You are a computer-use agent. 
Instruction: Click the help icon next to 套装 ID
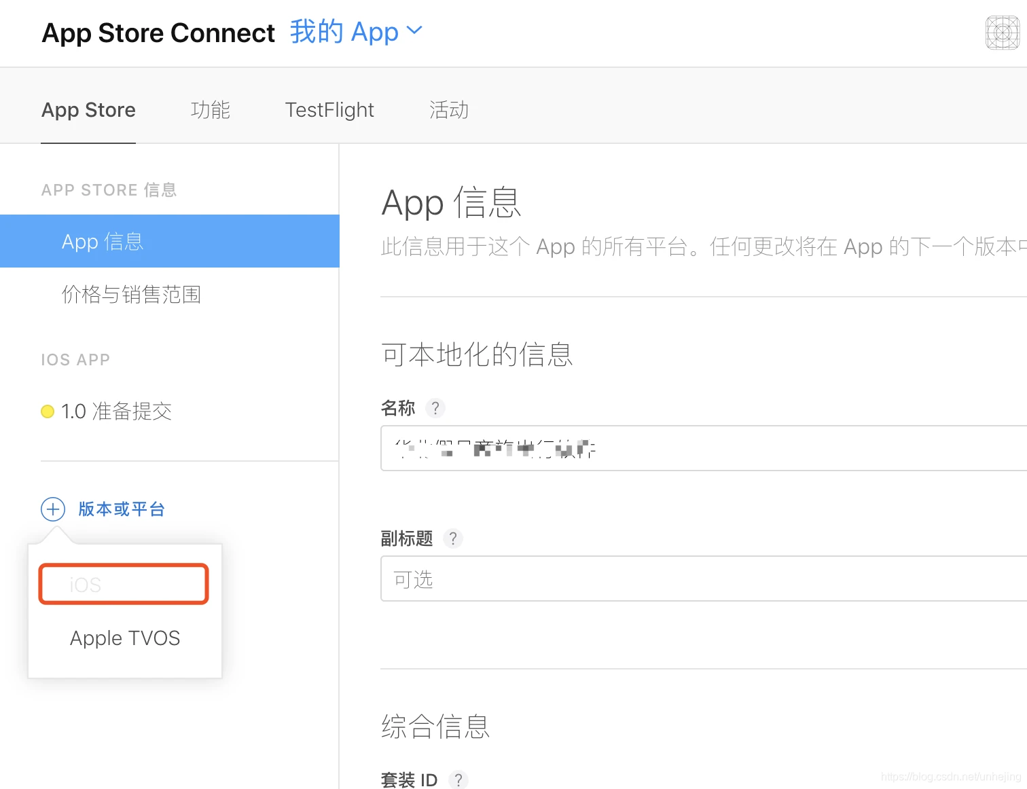click(x=458, y=780)
